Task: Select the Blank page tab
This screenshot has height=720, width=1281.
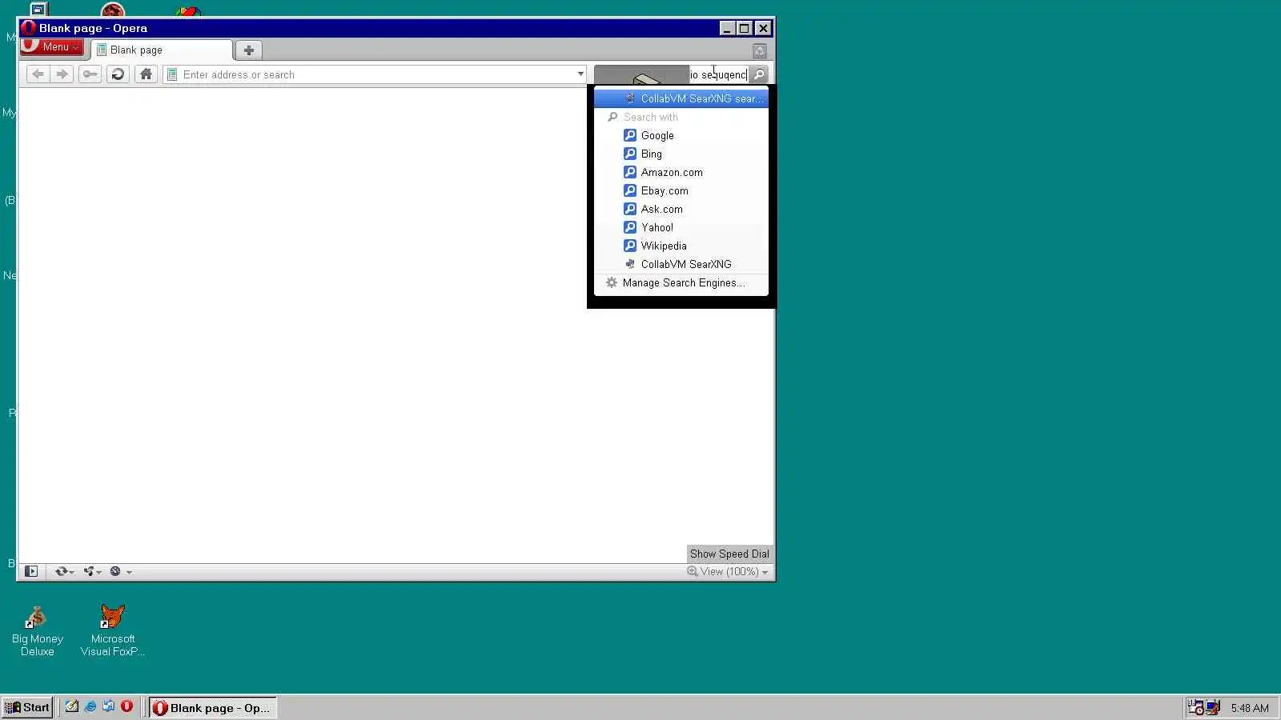Action: tap(162, 50)
